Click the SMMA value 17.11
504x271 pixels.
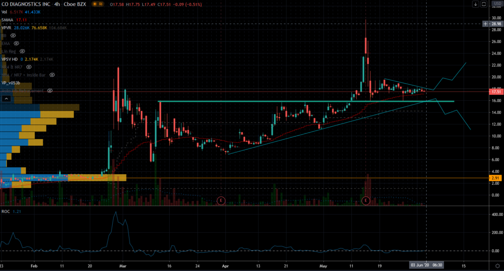pyautogui.click(x=21, y=20)
